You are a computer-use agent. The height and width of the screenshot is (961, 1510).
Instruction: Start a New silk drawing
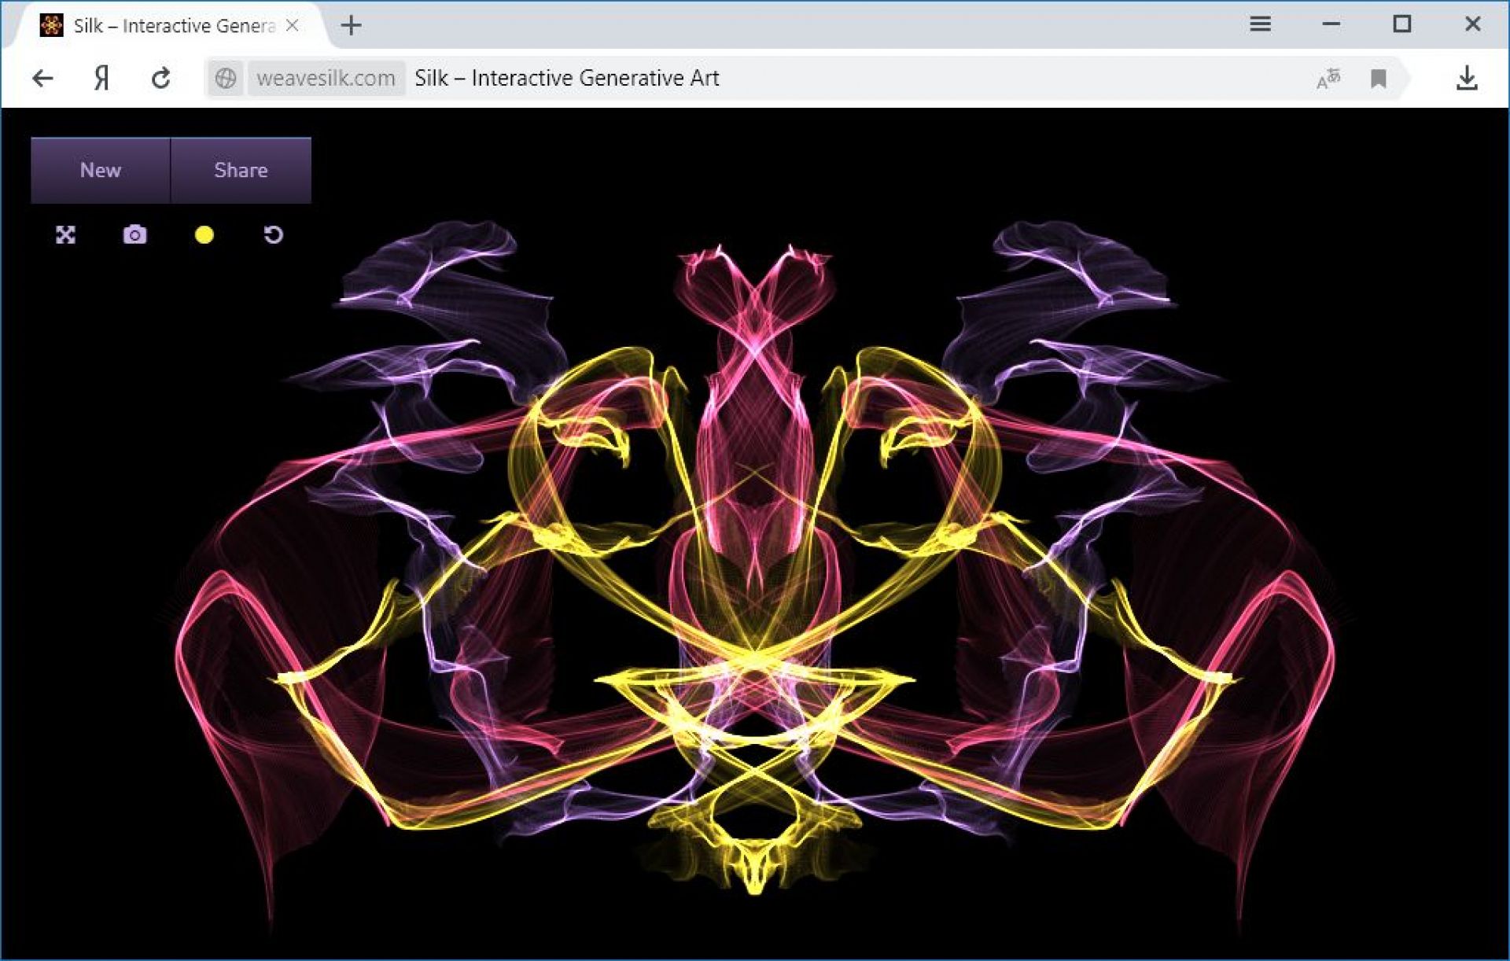tap(101, 170)
